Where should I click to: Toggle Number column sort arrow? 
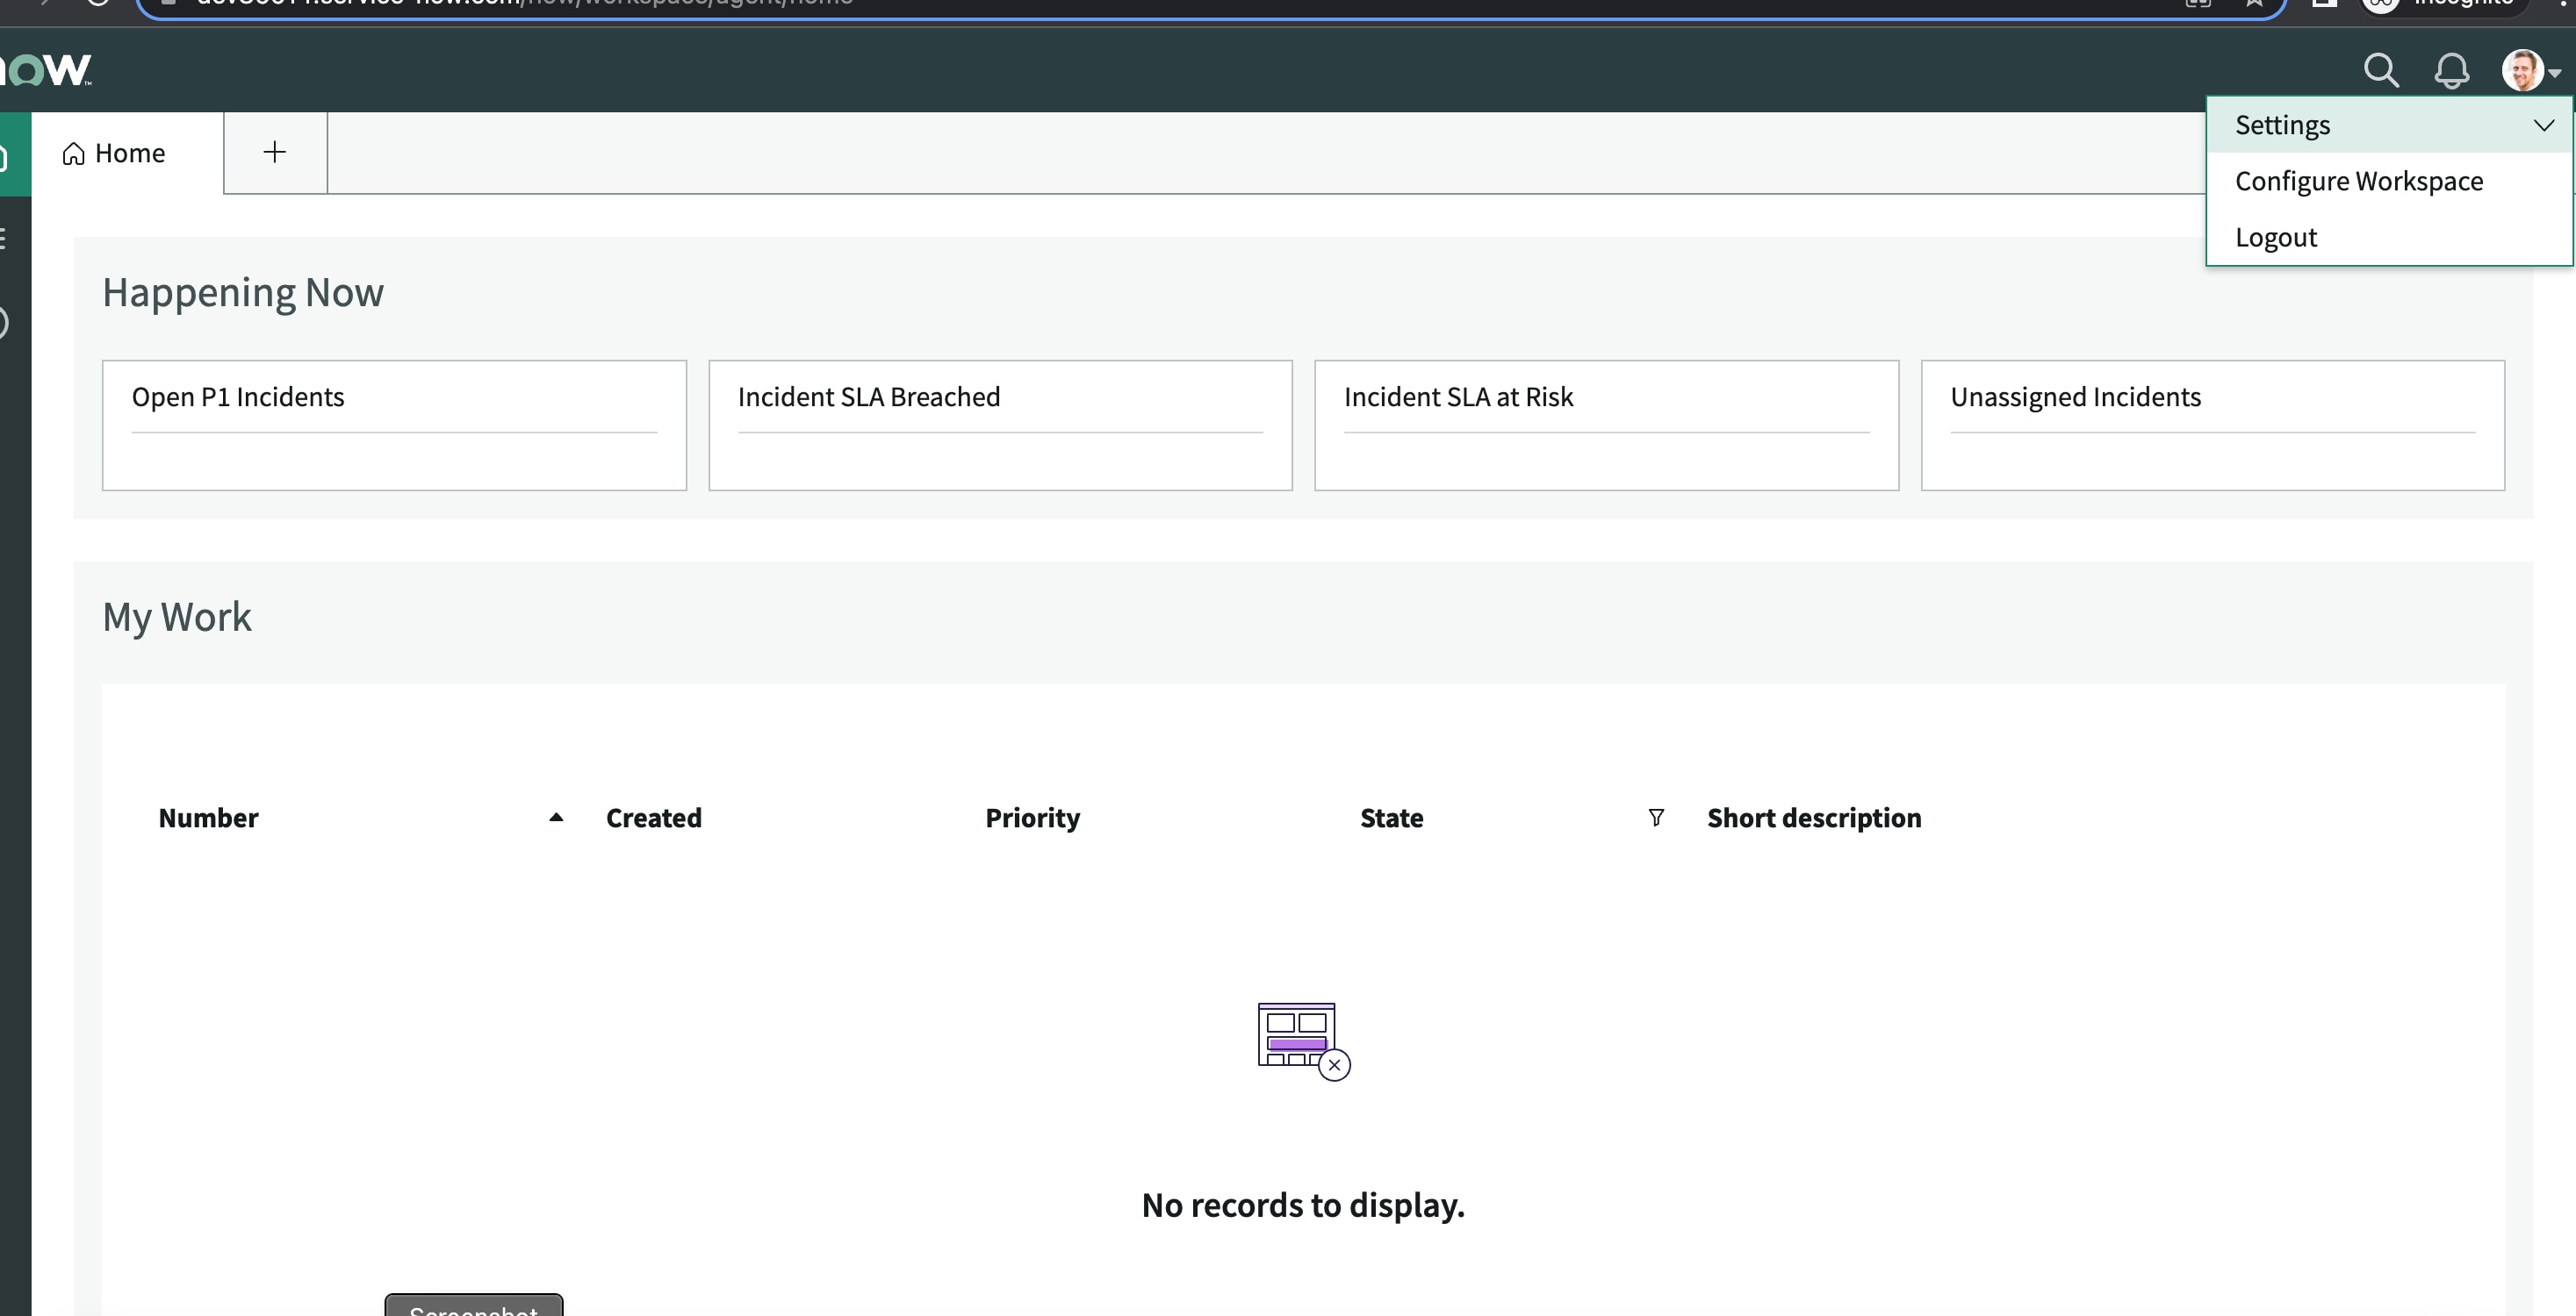556,818
